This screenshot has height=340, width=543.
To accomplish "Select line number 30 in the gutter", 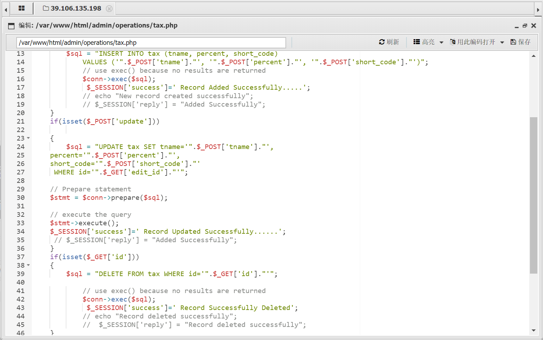I will [x=20, y=198].
